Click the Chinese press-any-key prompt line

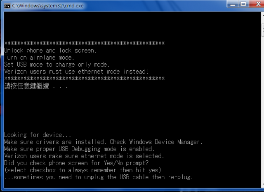click(36, 86)
